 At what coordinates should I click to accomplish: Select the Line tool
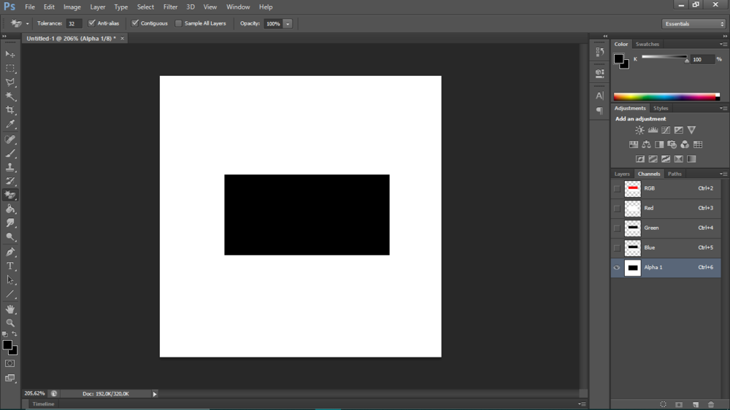pos(9,294)
